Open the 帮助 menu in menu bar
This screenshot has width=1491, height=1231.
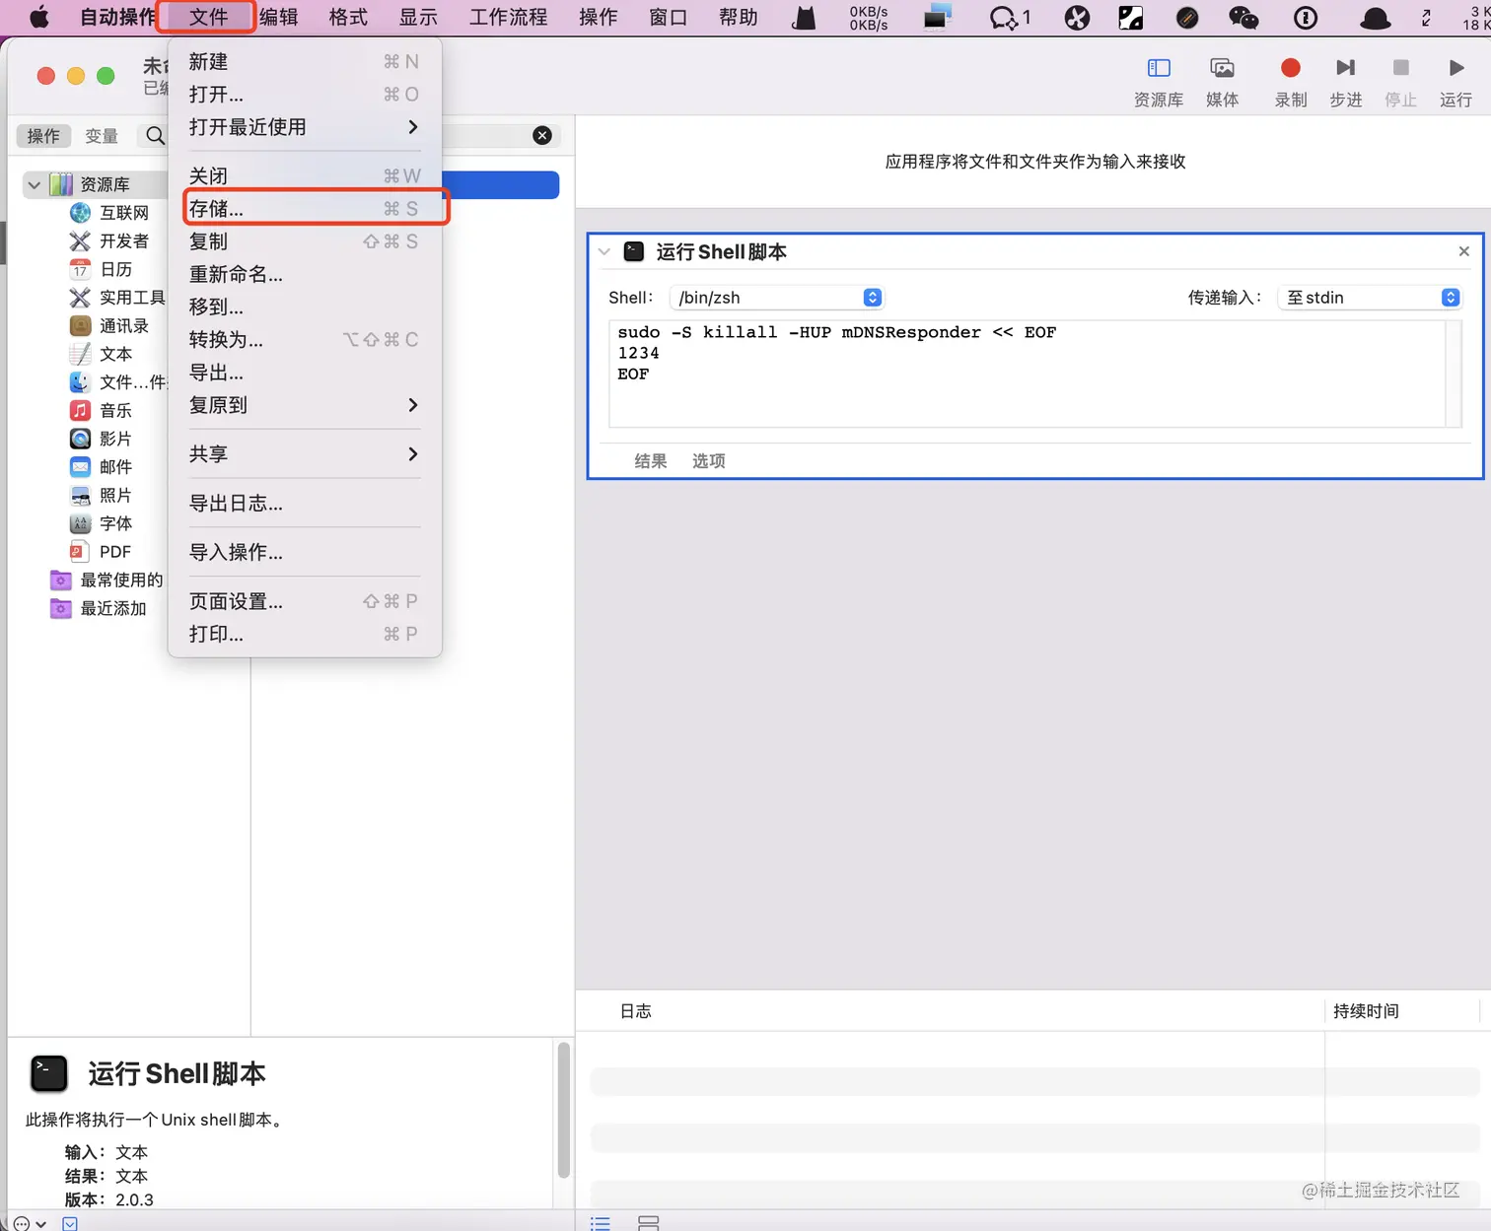tap(739, 17)
